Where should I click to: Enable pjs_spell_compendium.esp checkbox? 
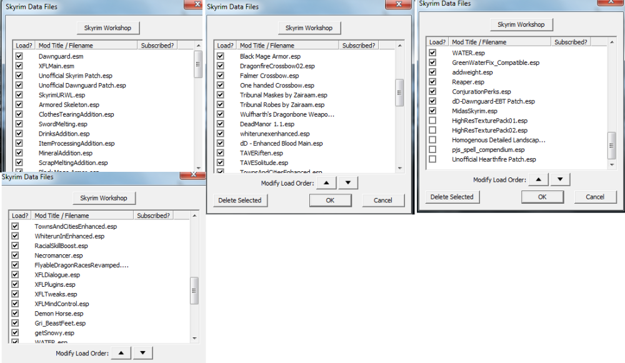432,149
